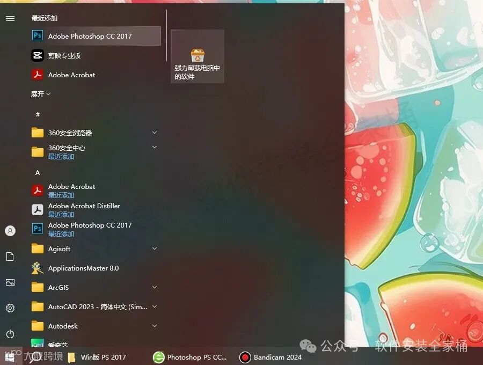
Task: Click the app list scrollbar
Action: click(x=166, y=35)
